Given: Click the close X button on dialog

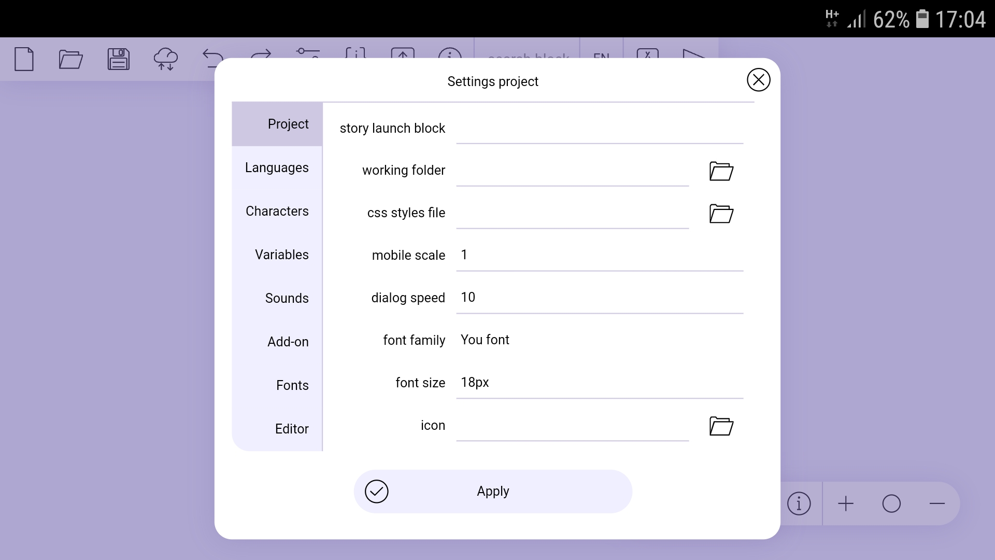Looking at the screenshot, I should [x=759, y=80].
